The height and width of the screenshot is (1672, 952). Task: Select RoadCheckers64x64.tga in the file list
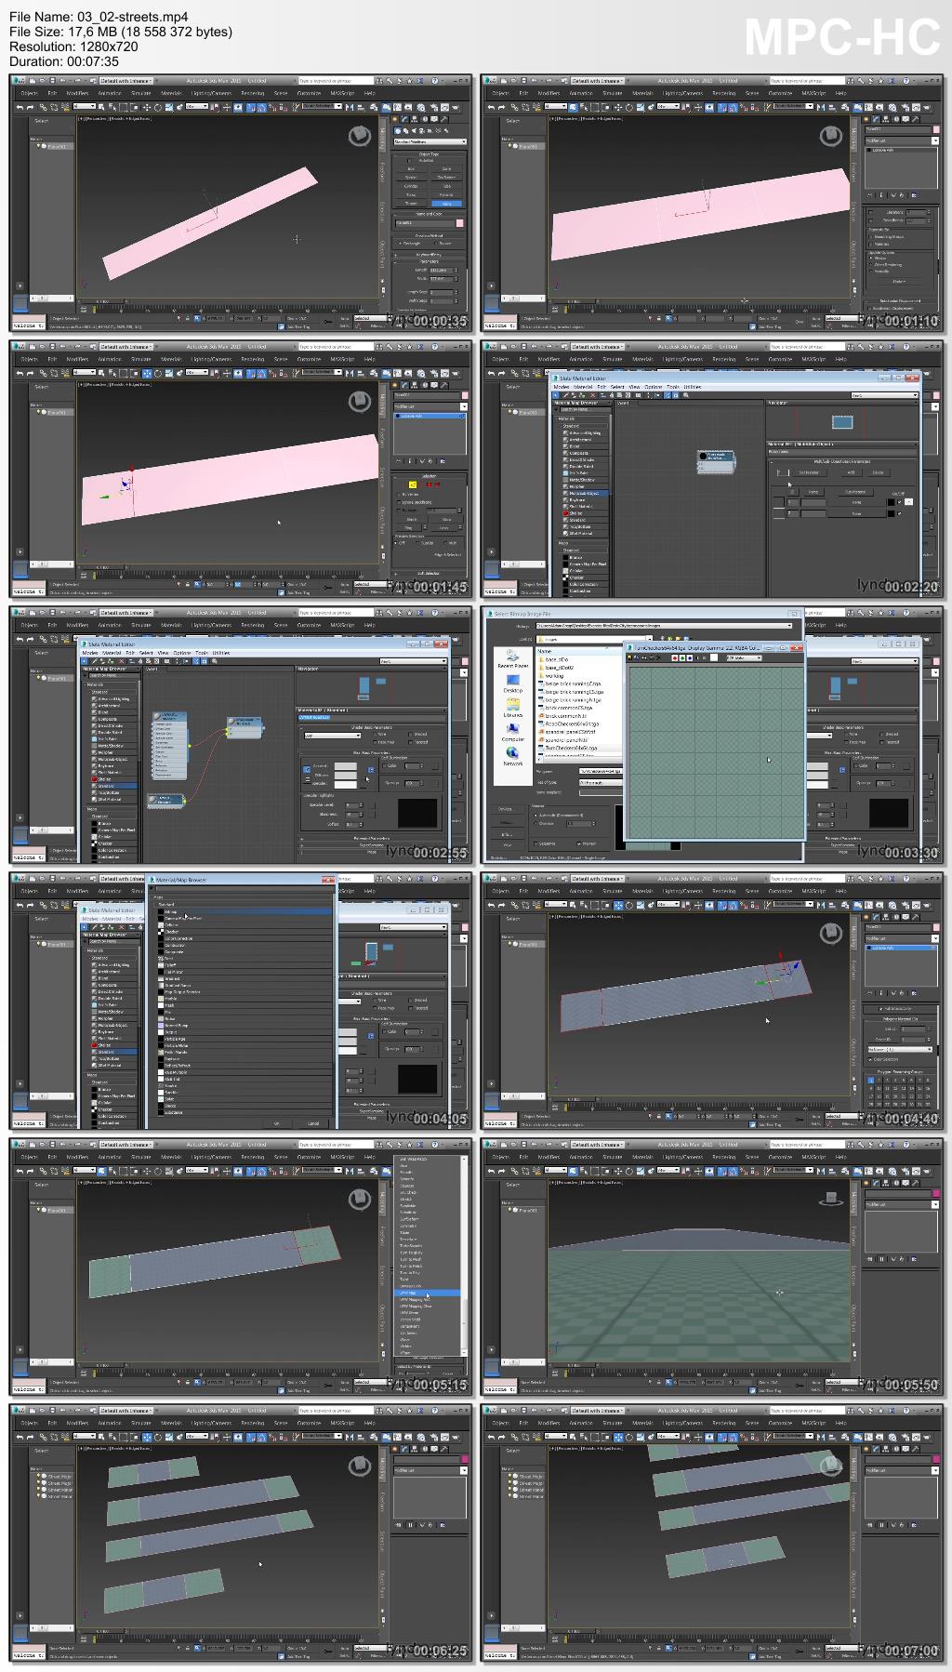(x=572, y=723)
